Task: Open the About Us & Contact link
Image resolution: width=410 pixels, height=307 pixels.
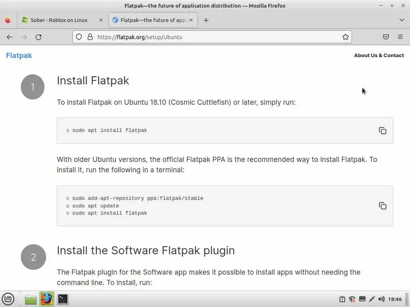Action: click(379, 56)
